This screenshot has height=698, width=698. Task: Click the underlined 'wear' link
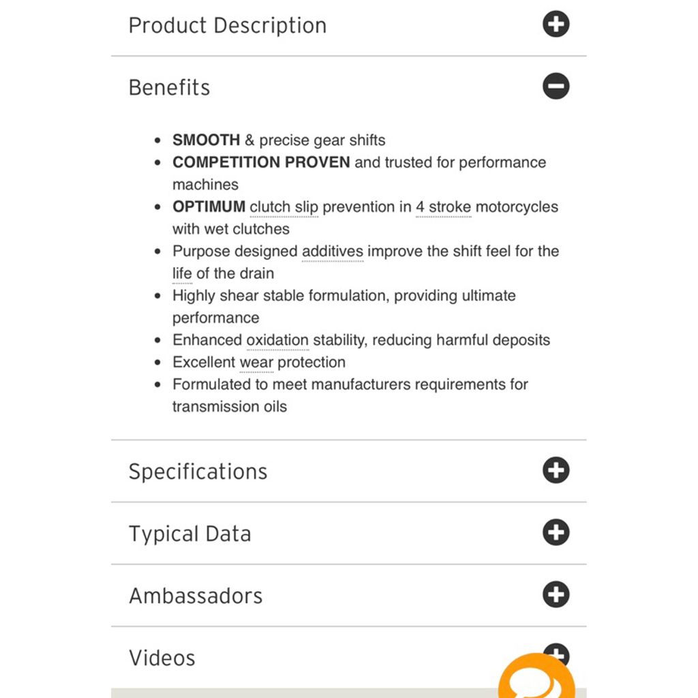[256, 363]
